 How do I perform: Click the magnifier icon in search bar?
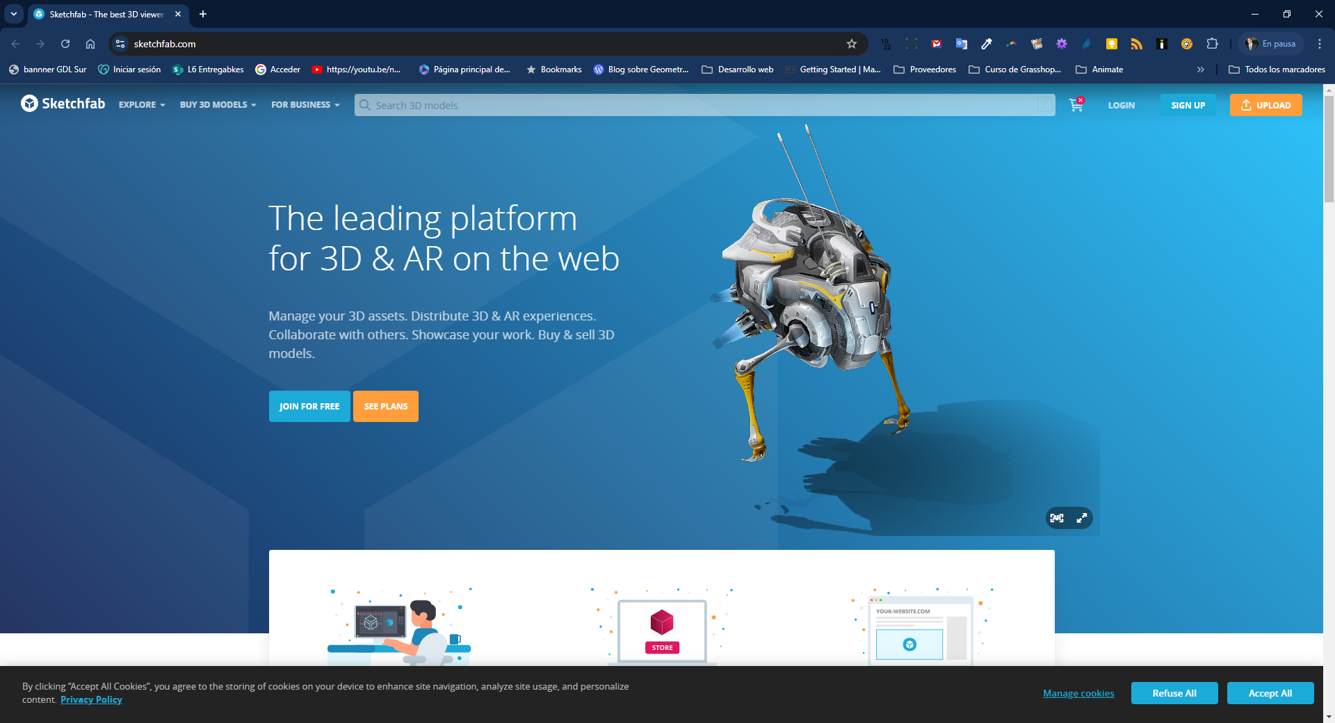pos(365,105)
